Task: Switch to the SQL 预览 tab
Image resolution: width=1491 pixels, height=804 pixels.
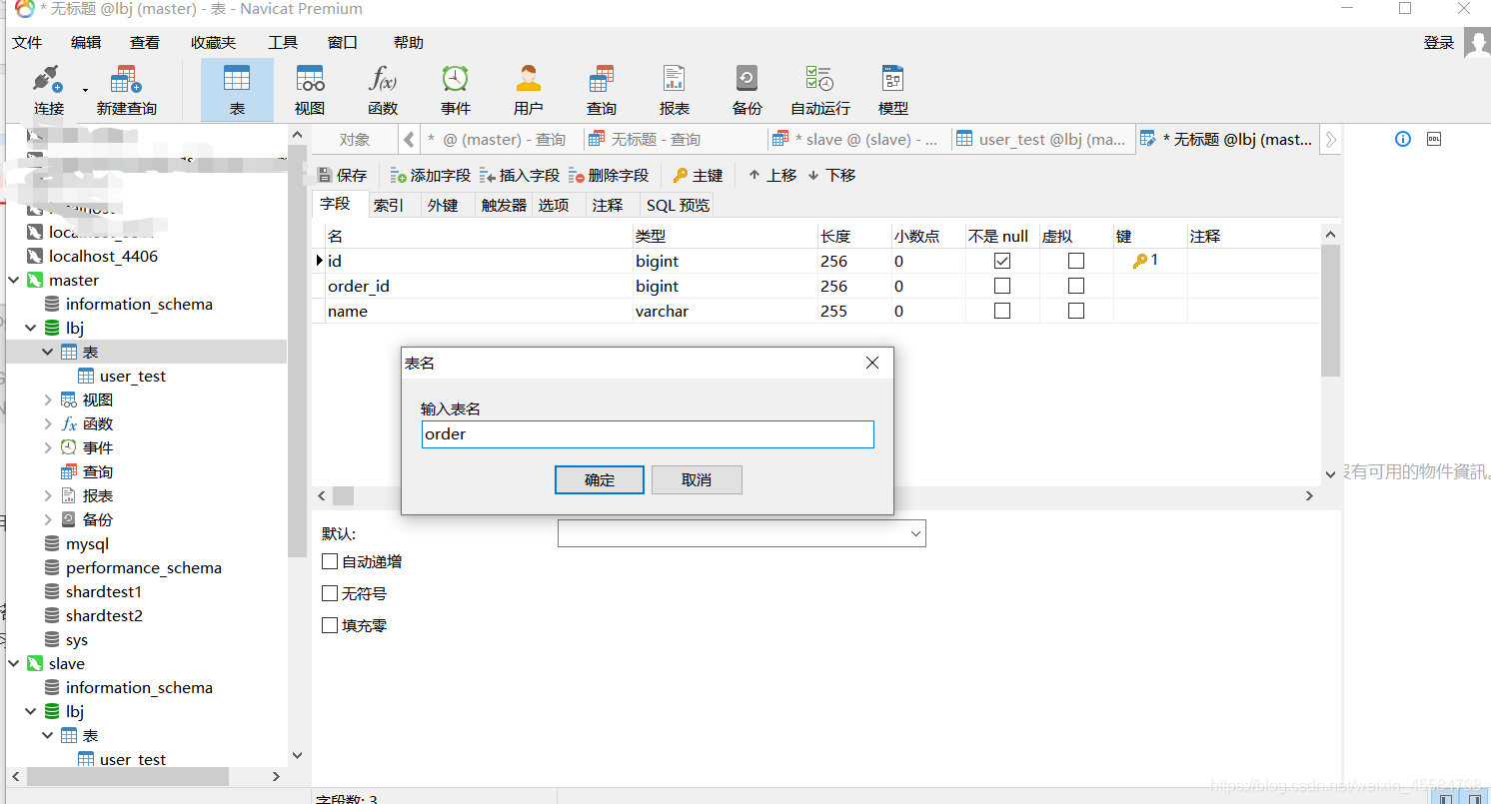Action: point(679,205)
